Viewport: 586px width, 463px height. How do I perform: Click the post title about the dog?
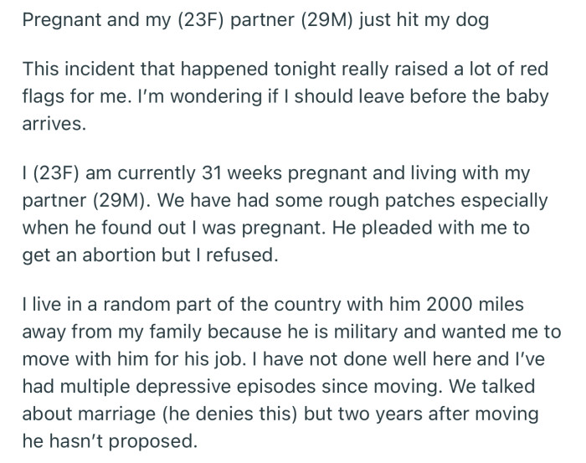[x=256, y=20]
